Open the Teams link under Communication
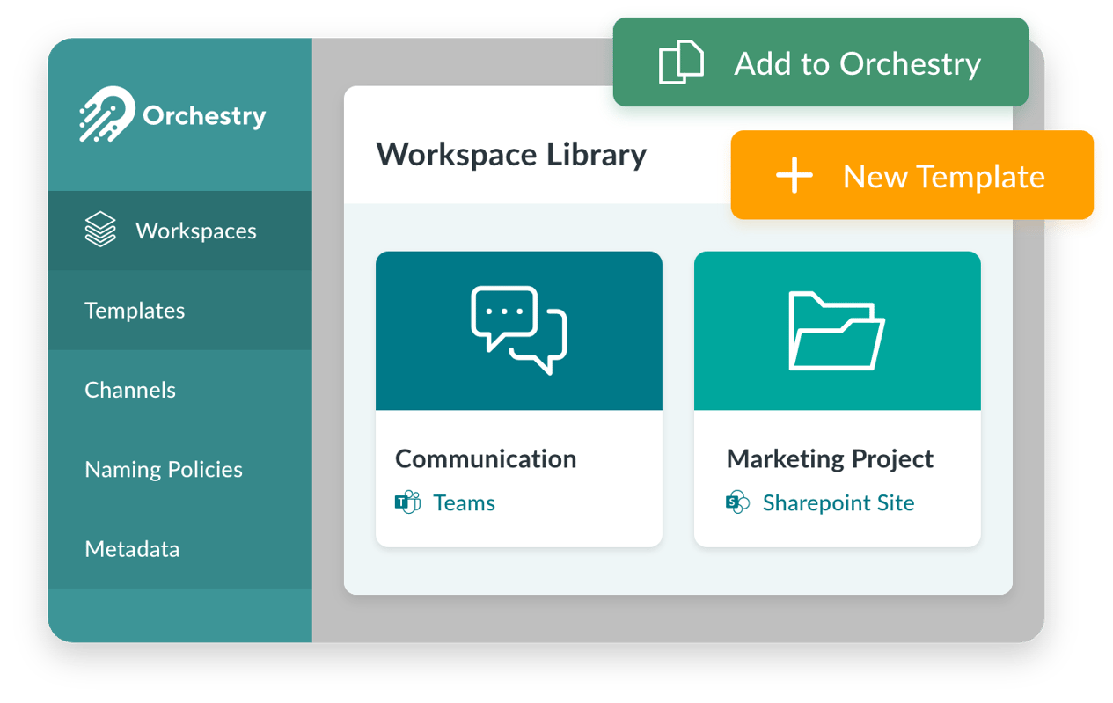 (x=464, y=502)
